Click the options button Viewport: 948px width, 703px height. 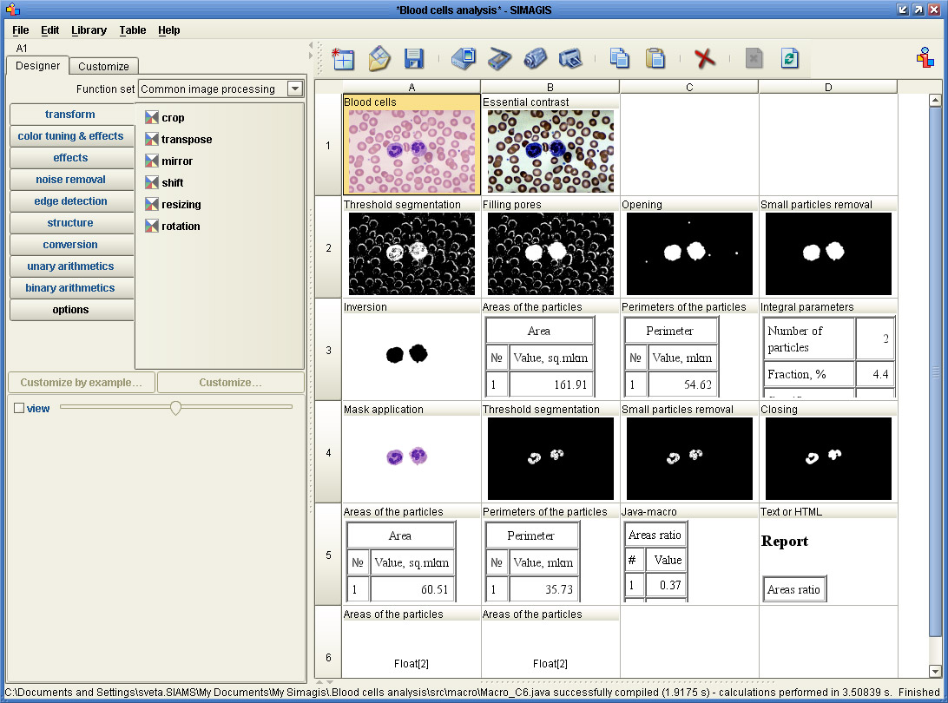71,310
